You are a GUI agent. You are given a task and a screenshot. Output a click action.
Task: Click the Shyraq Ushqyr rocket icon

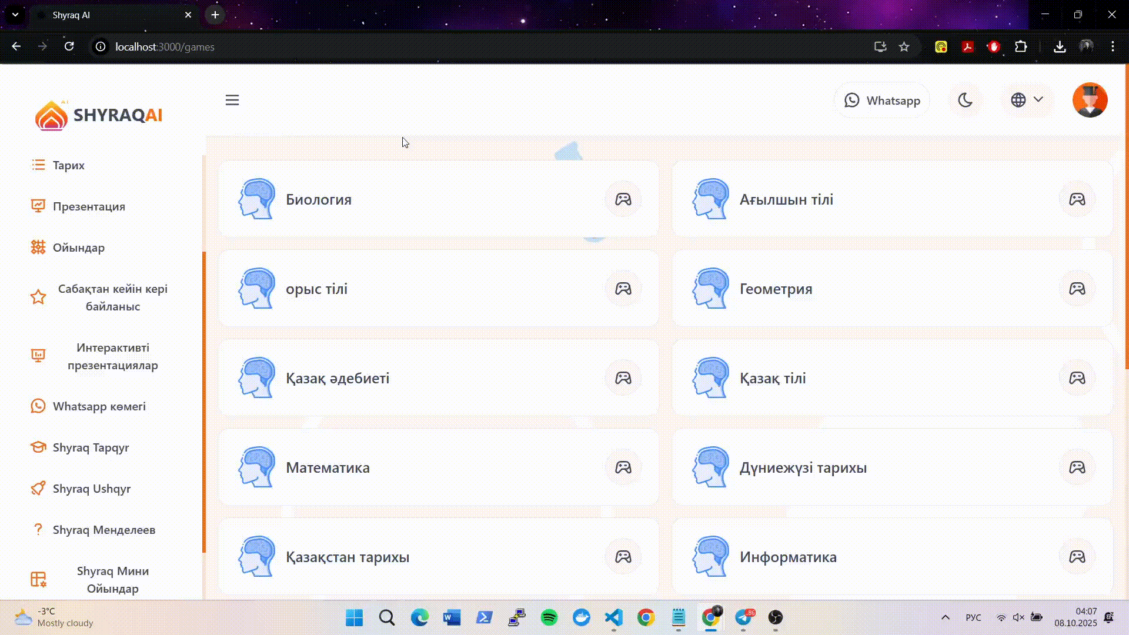click(x=38, y=489)
